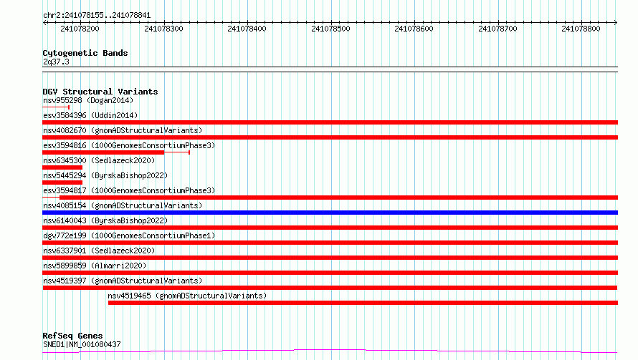Open the nsv4519465 (gnomADStructuralVariants) label
Image resolution: width=638 pixels, height=360 pixels.
(187, 296)
